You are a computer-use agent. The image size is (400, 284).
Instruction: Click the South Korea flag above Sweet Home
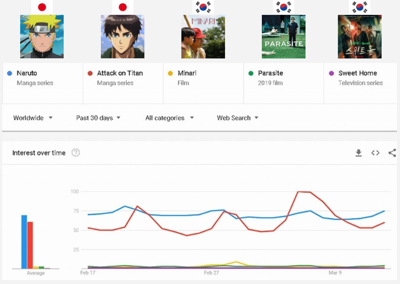tap(360, 7)
